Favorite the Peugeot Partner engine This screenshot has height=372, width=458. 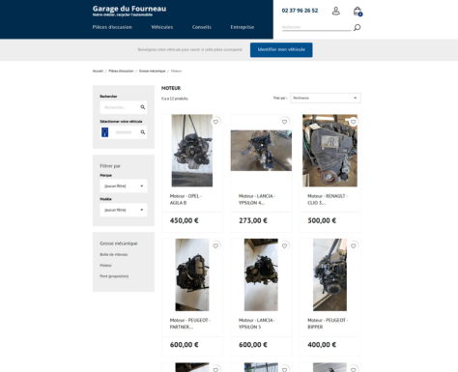[x=215, y=245]
